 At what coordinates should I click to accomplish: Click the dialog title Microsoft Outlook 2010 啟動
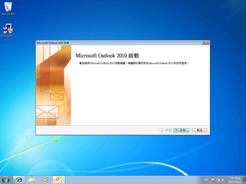point(53,43)
